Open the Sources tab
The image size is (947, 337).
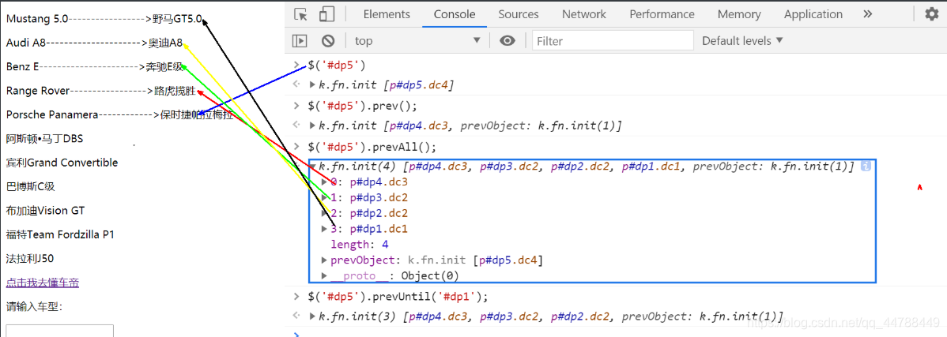(x=519, y=14)
